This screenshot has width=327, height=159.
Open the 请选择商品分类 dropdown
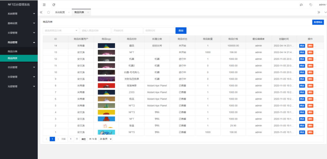61,31
